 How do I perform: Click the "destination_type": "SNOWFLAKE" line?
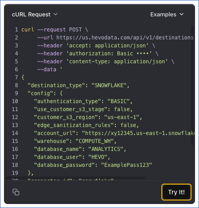(x=79, y=85)
